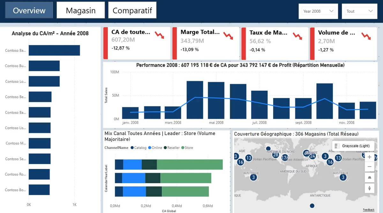The height and width of the screenshot is (213, 383).
Task: Toggle map tilt perspective button
Action: pos(369,178)
